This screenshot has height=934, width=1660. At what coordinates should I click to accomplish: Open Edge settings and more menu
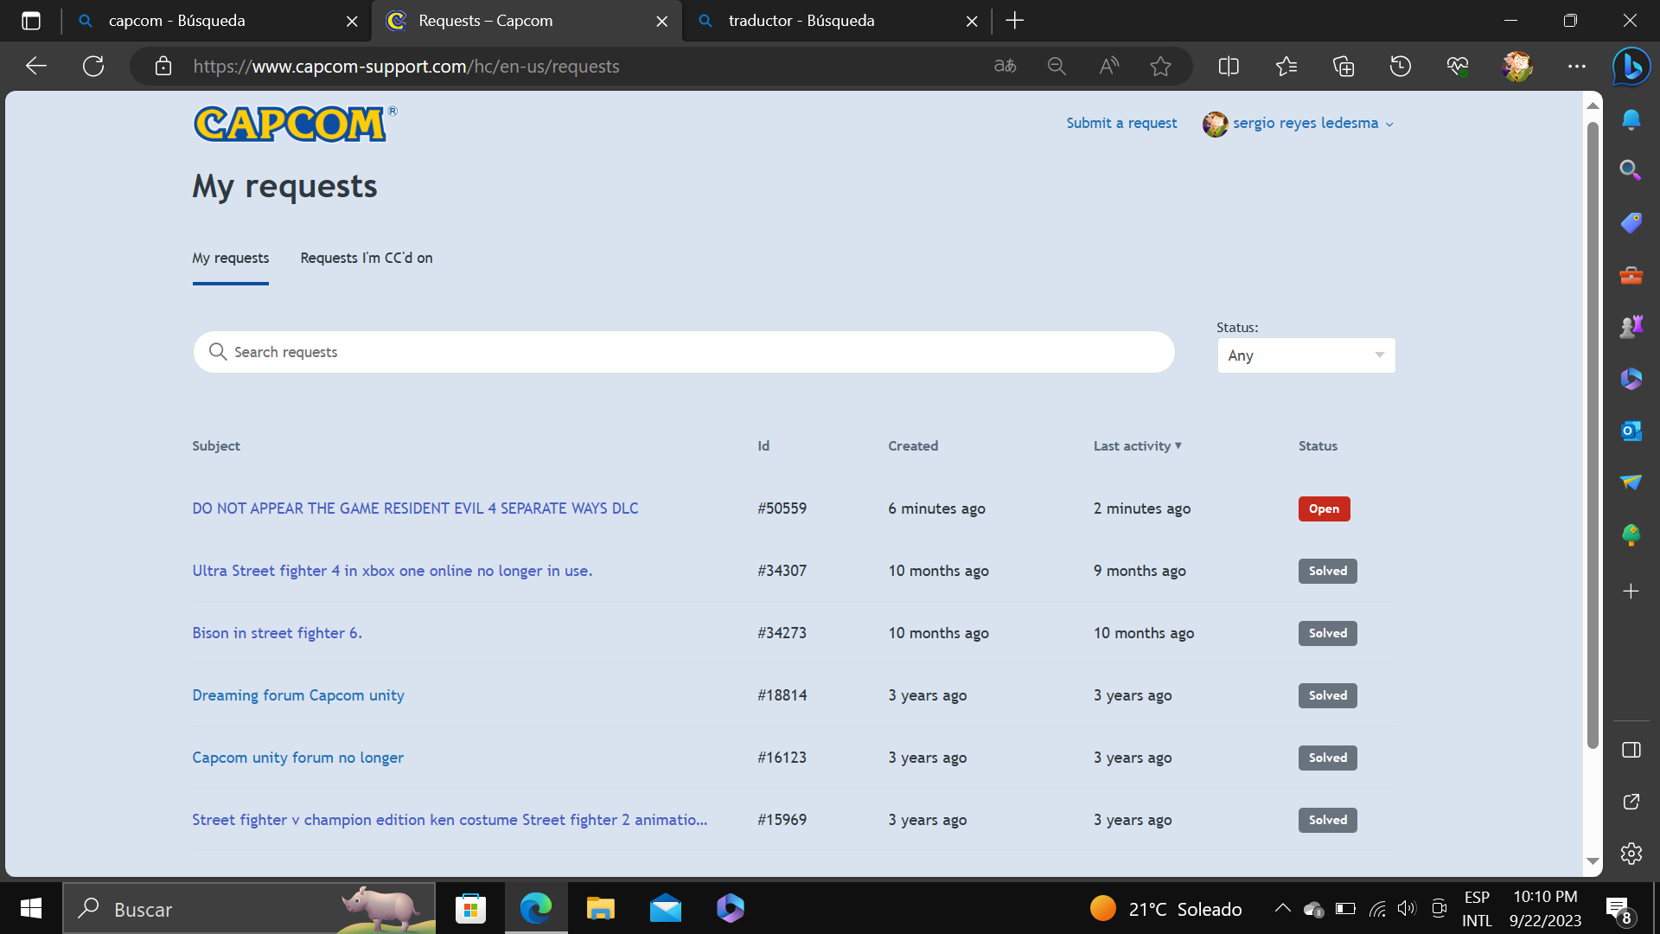pos(1577,67)
